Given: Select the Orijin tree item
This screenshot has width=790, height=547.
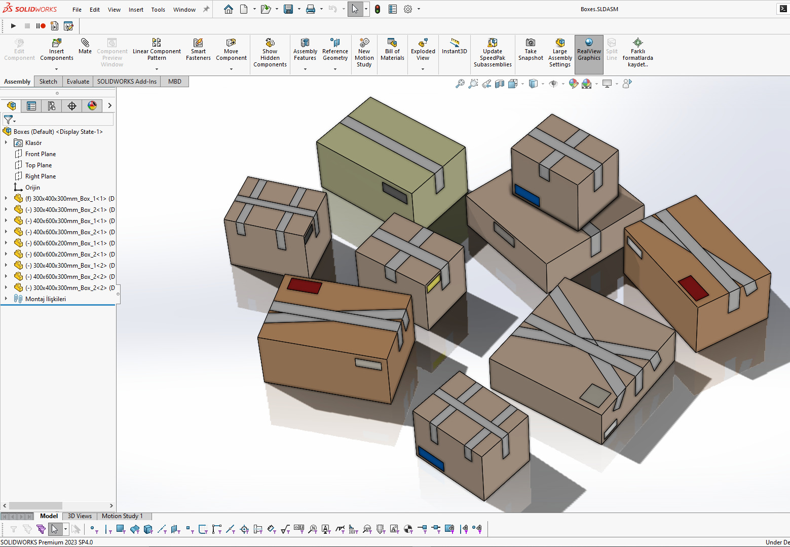Looking at the screenshot, I should point(32,188).
